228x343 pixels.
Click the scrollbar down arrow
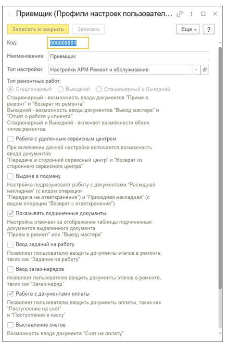click(x=220, y=333)
